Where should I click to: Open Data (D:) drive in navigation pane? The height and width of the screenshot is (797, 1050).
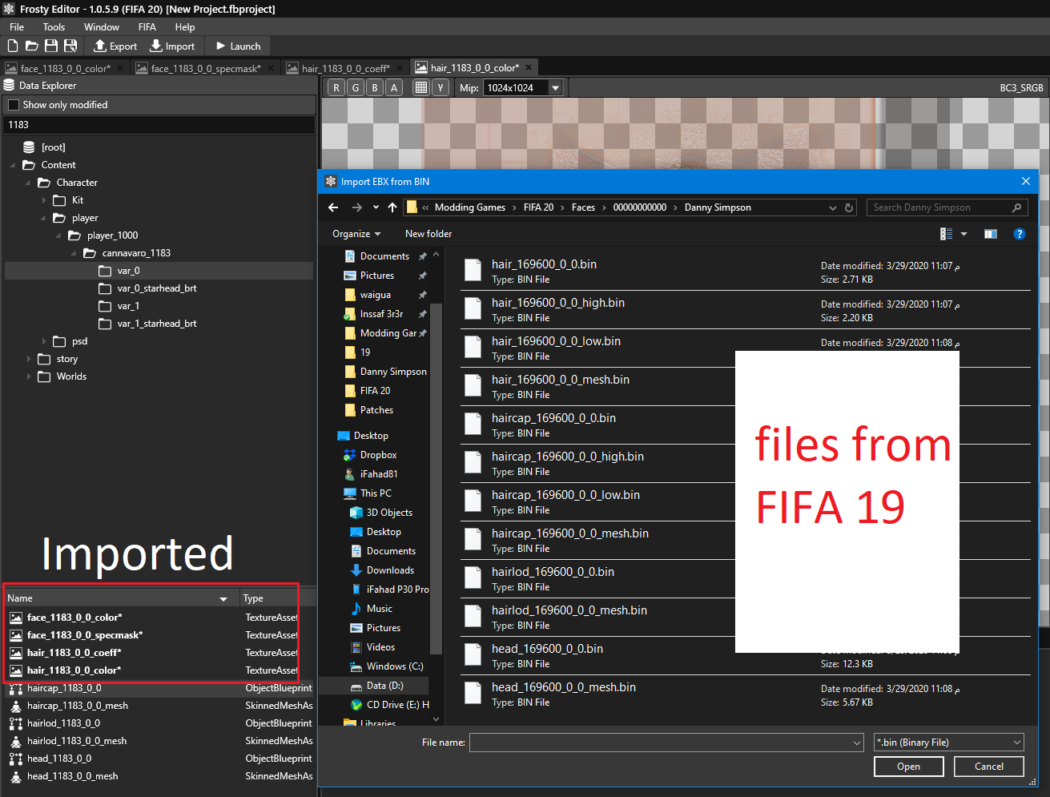click(x=384, y=686)
